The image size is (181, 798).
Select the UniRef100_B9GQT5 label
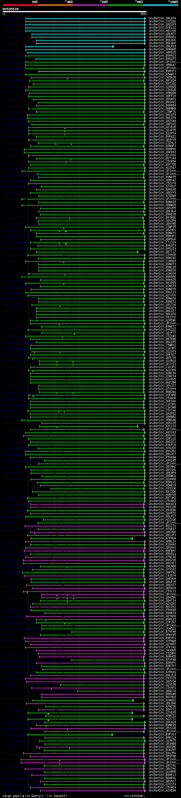pyautogui.click(x=162, y=59)
